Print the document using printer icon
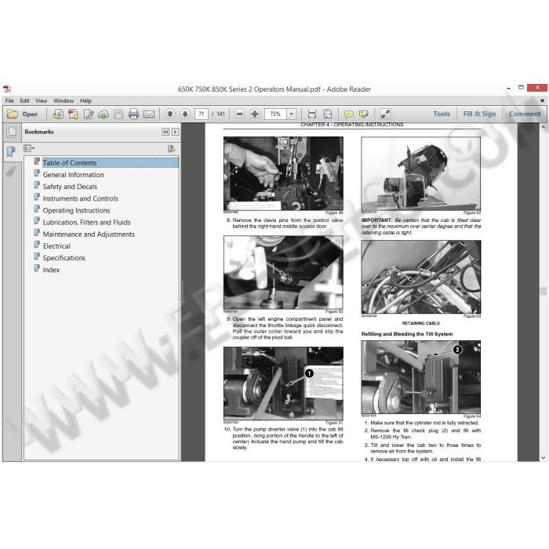The height and width of the screenshot is (549, 549). (133, 115)
